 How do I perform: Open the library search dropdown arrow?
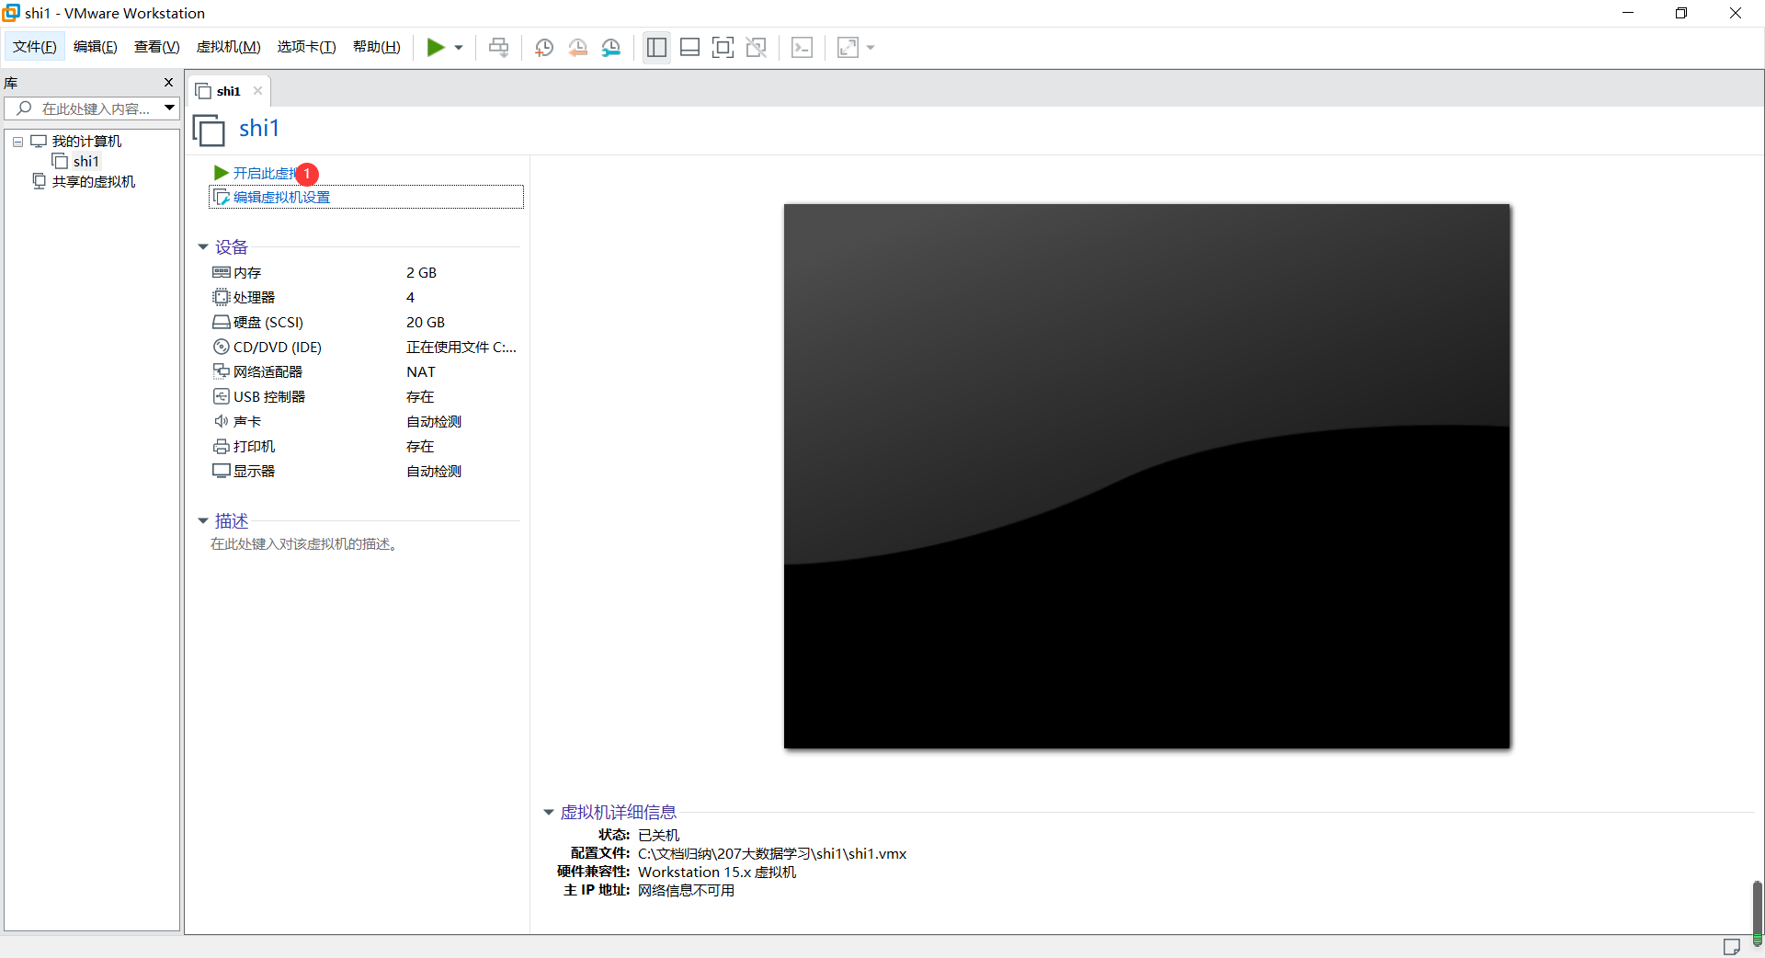(x=170, y=108)
